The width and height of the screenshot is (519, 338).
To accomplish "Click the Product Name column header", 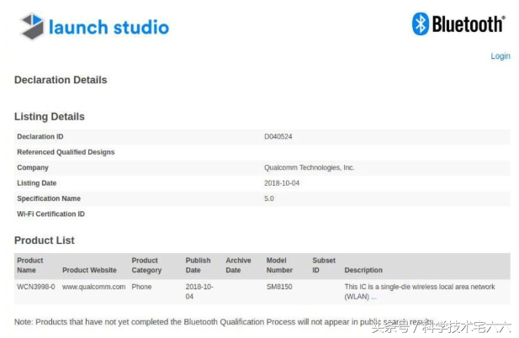I will coord(30,265).
